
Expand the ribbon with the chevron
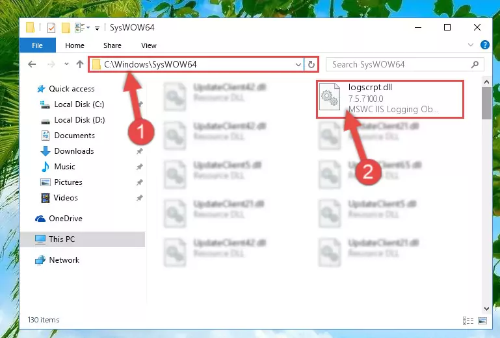(x=470, y=45)
